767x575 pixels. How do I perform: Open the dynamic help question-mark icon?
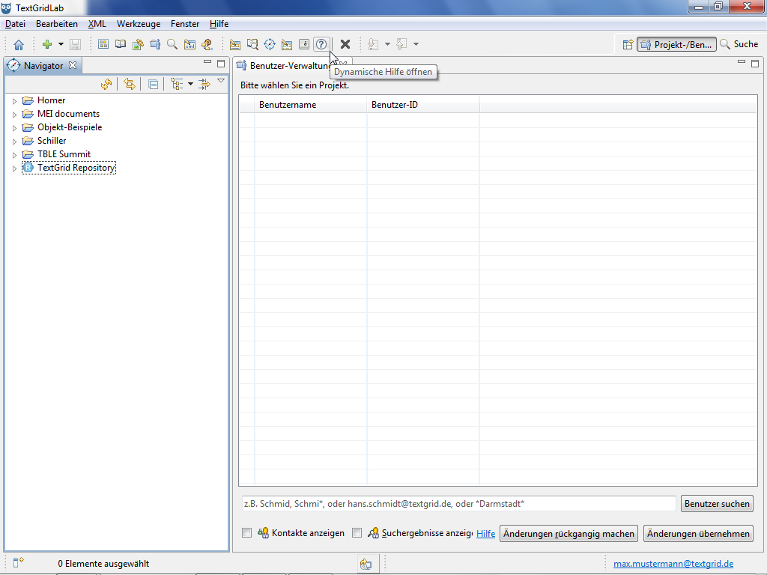pyautogui.click(x=321, y=45)
